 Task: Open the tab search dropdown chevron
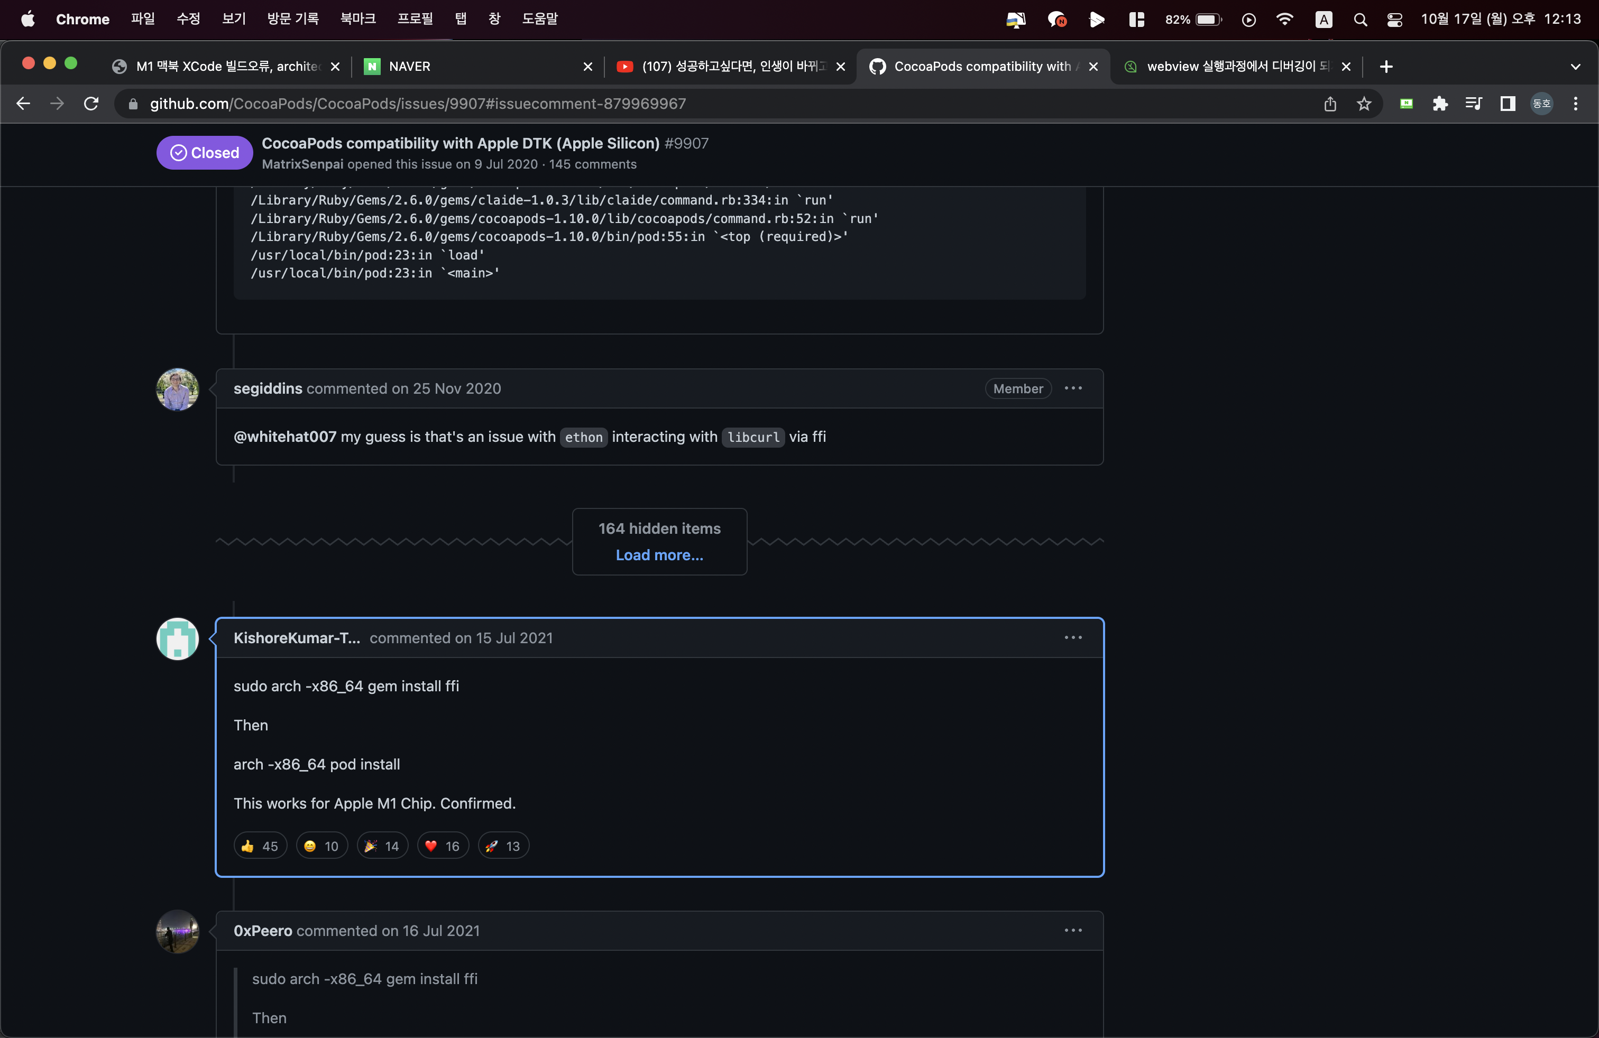coord(1576,67)
